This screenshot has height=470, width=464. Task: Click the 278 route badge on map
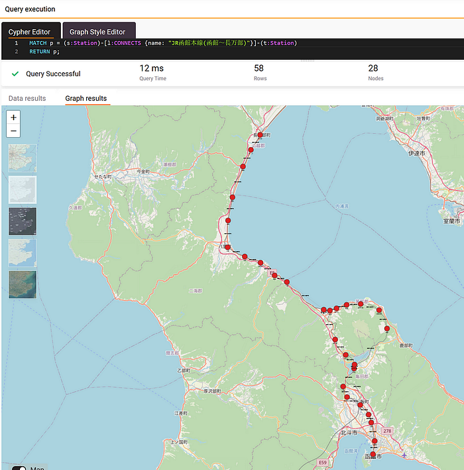click(387, 431)
